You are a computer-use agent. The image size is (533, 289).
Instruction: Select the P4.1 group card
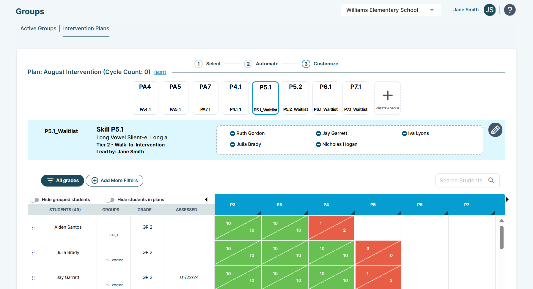coord(235,98)
